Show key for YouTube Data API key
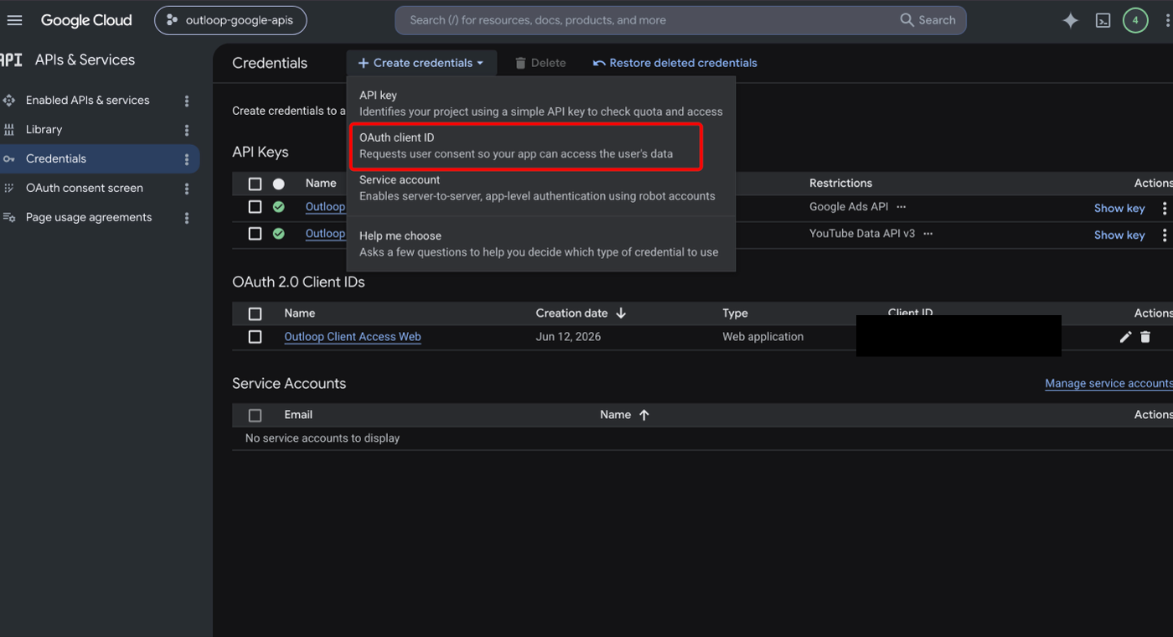Screen dimensions: 1173x637 coord(1119,235)
